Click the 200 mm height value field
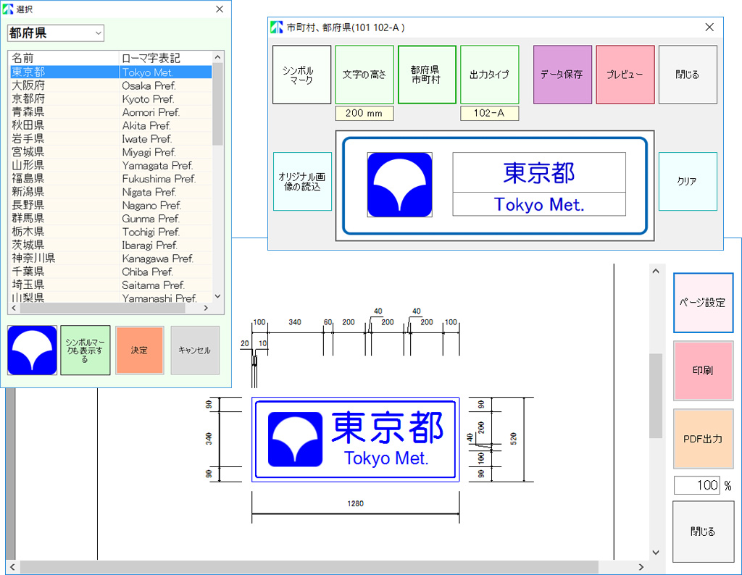The image size is (742, 575). (364, 114)
